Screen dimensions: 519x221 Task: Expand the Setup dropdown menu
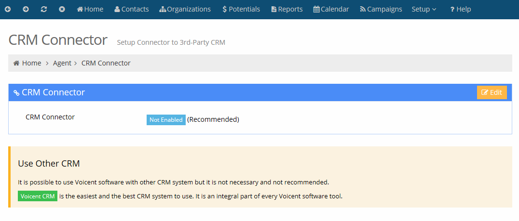pos(424,9)
